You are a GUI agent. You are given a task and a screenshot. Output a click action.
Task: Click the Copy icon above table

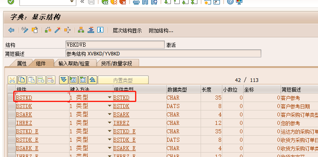[22, 80]
